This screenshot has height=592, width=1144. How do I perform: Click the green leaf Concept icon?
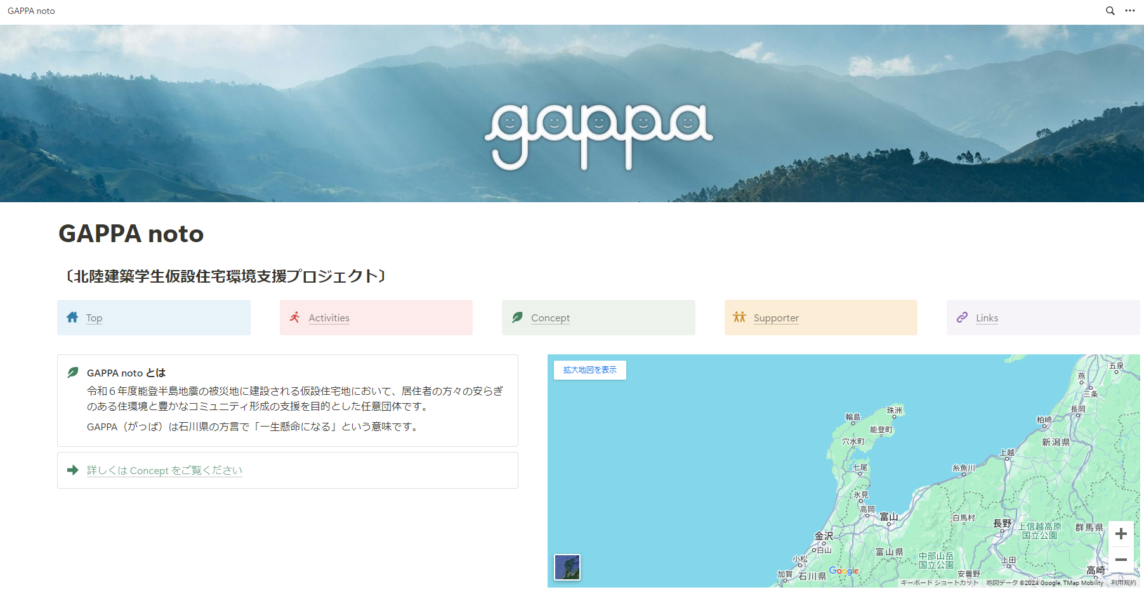click(x=517, y=317)
